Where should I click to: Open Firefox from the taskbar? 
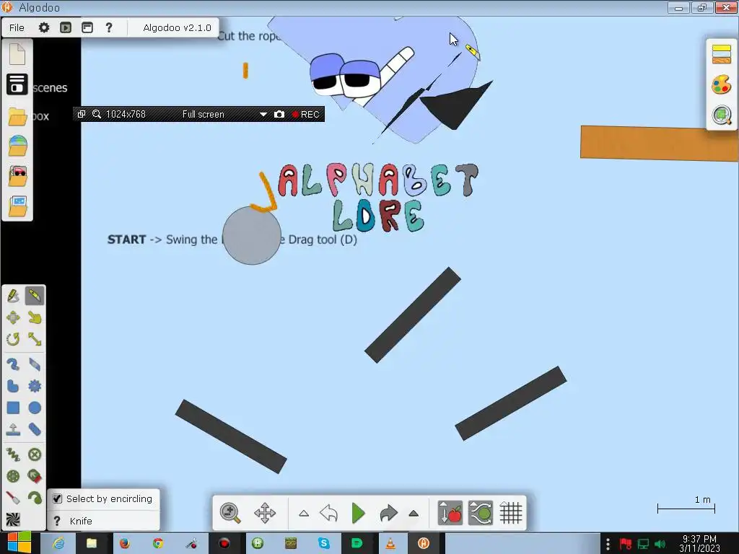[x=124, y=543]
